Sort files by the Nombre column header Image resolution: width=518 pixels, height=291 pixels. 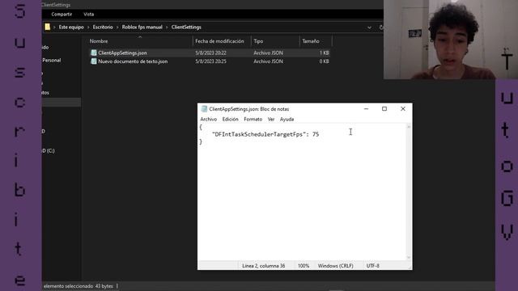[x=99, y=41]
